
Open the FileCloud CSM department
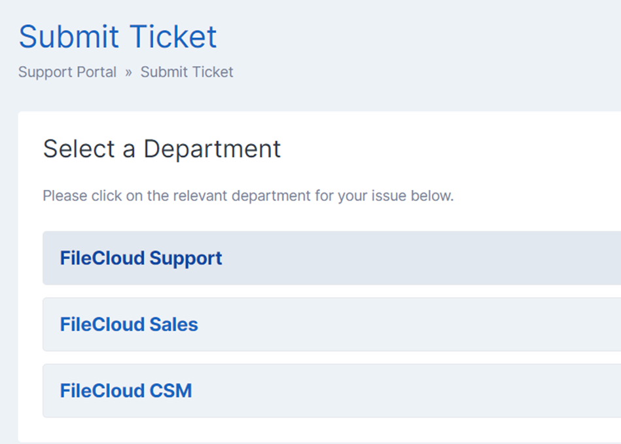pos(126,390)
